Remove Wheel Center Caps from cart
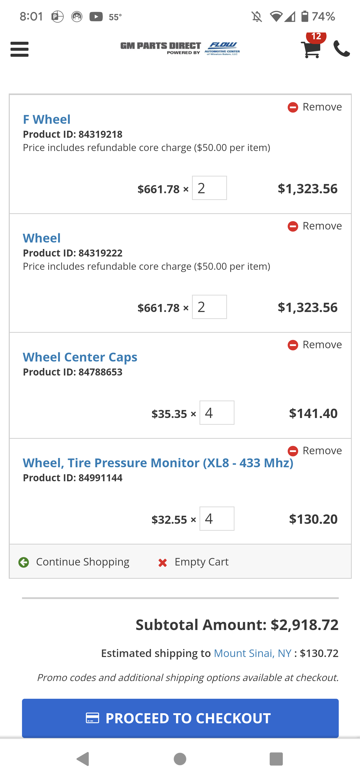The height and width of the screenshot is (780, 360). point(314,344)
